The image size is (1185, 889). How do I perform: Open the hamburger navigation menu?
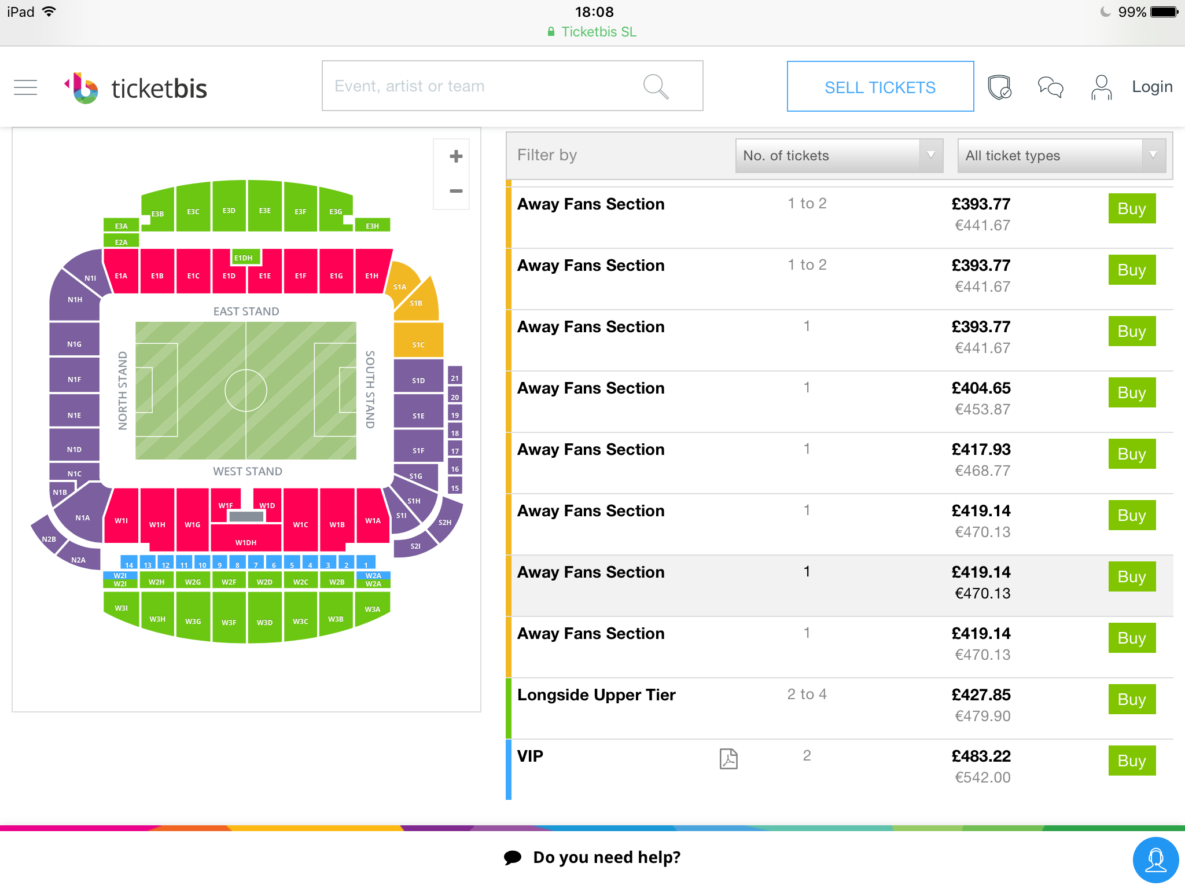click(x=25, y=87)
